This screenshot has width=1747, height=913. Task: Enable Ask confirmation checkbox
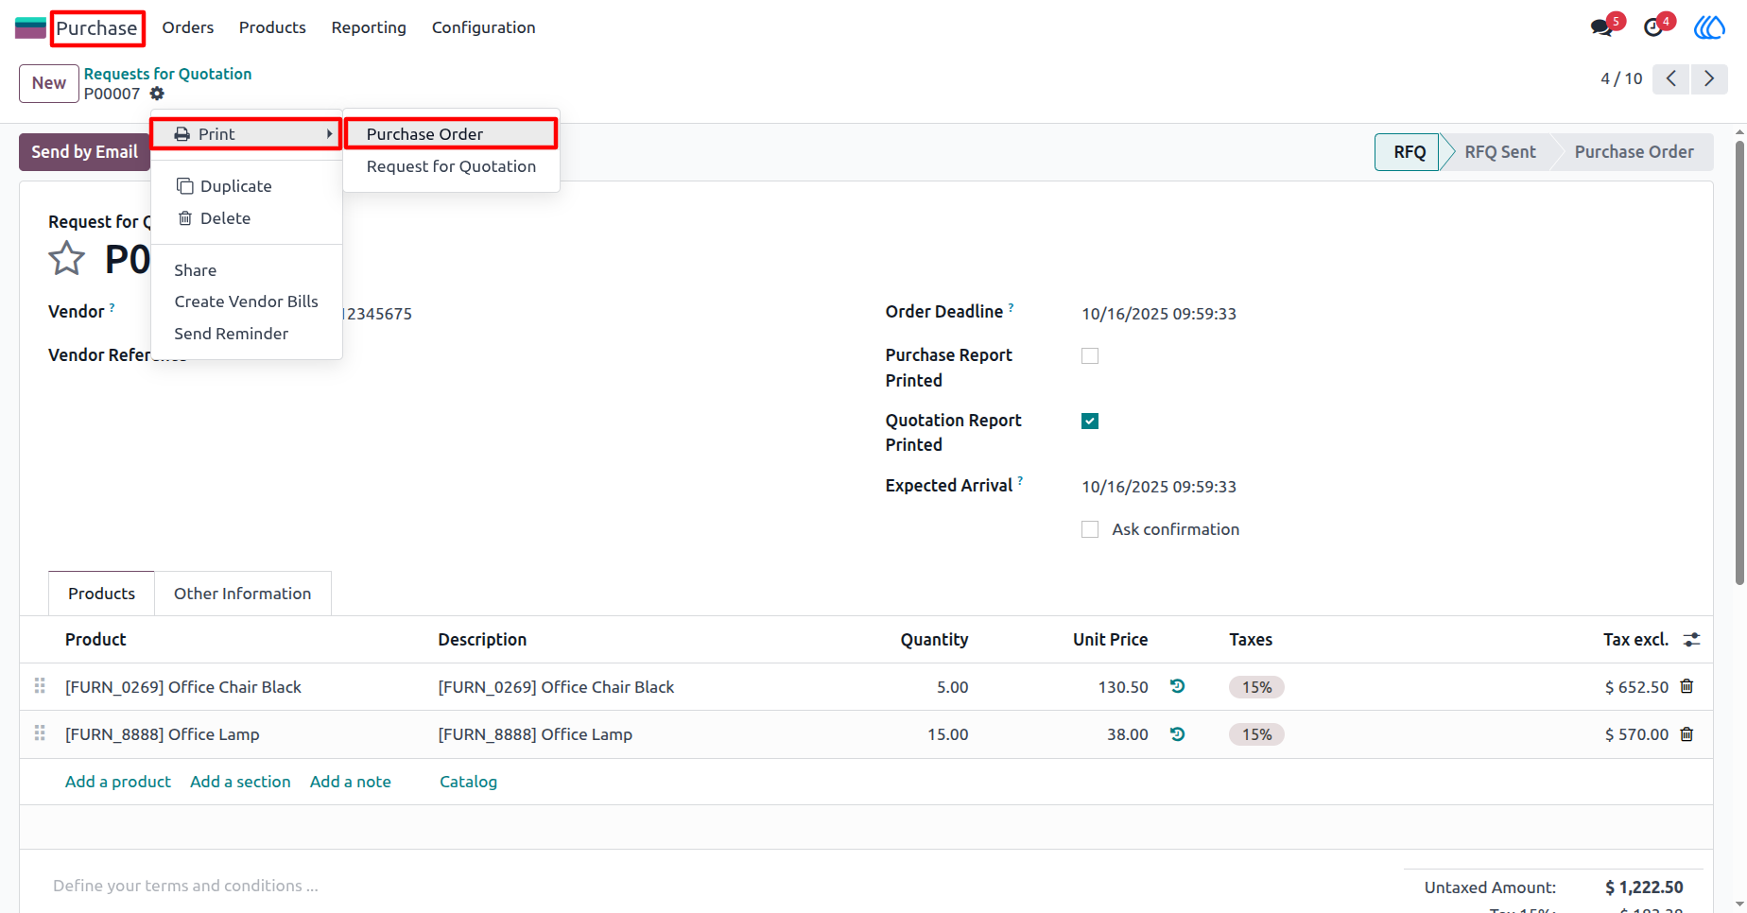click(x=1090, y=529)
